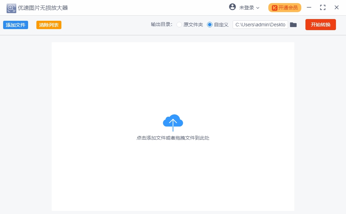
Task: Click the minimize icon in titlebar
Action: tap(309, 7)
